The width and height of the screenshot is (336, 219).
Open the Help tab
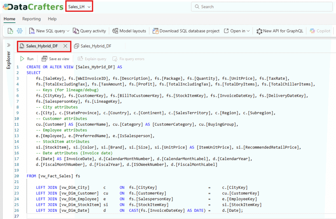pos(52,19)
